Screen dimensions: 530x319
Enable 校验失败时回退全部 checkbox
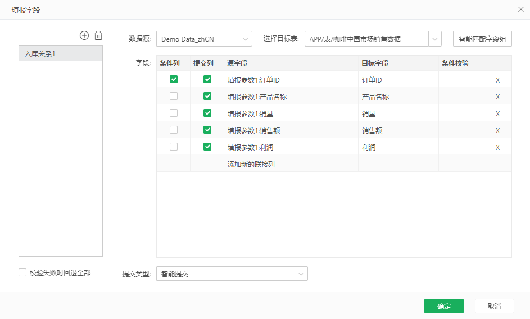(x=22, y=273)
